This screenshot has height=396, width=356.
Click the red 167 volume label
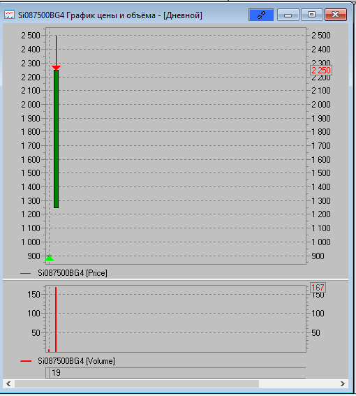point(318,287)
